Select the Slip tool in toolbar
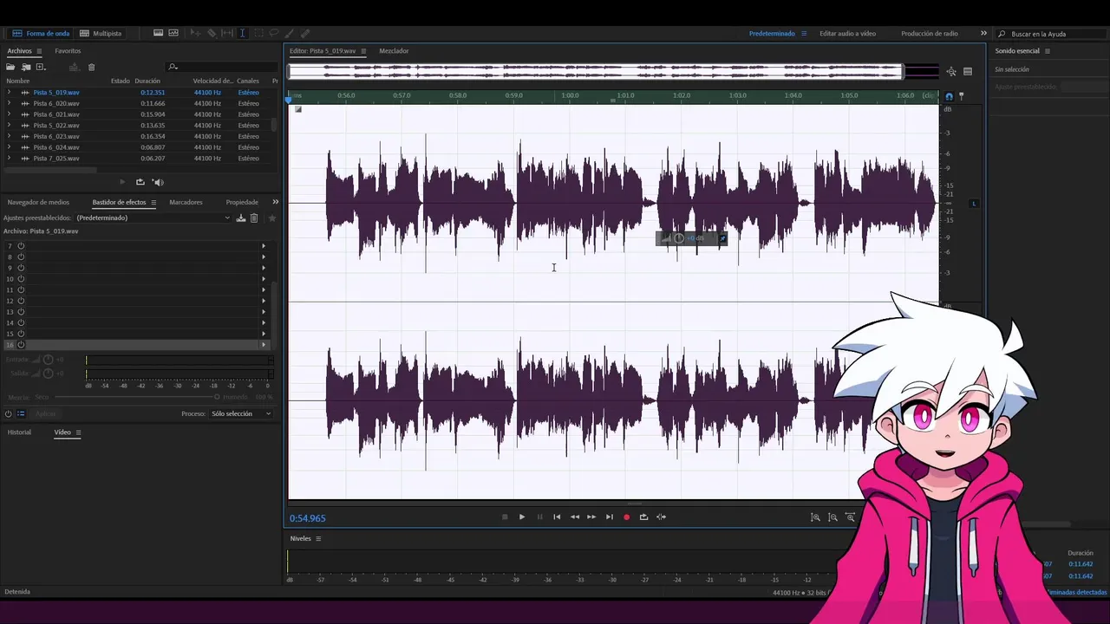The height and width of the screenshot is (624, 1110). [227, 33]
